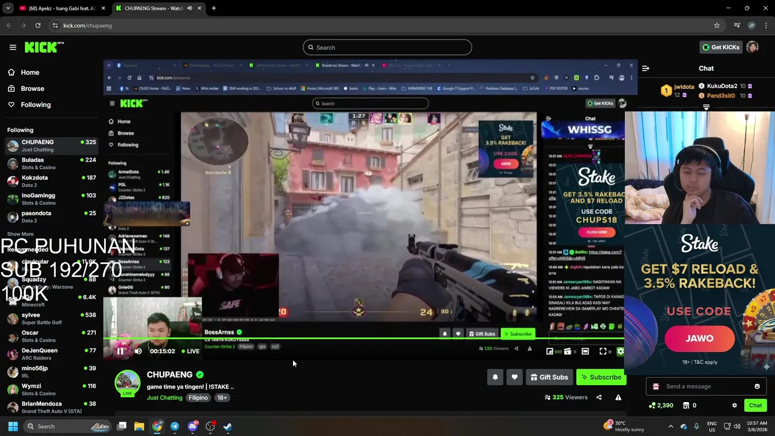
Task: Open Buladas channel from Following list
Action: pos(51,163)
